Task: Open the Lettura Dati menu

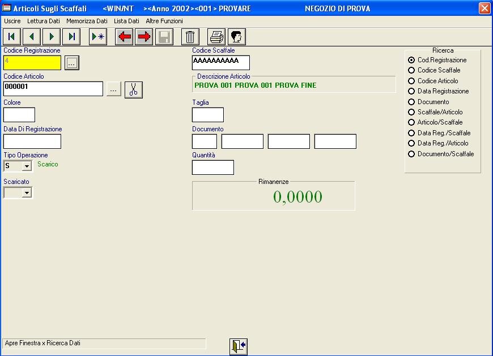Action: click(x=44, y=21)
